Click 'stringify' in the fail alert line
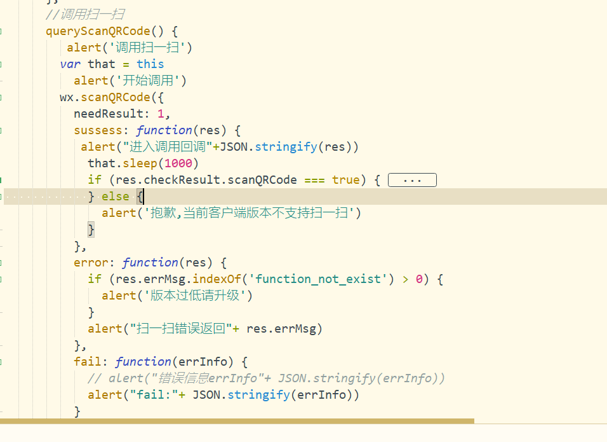The width and height of the screenshot is (607, 442). (258, 395)
